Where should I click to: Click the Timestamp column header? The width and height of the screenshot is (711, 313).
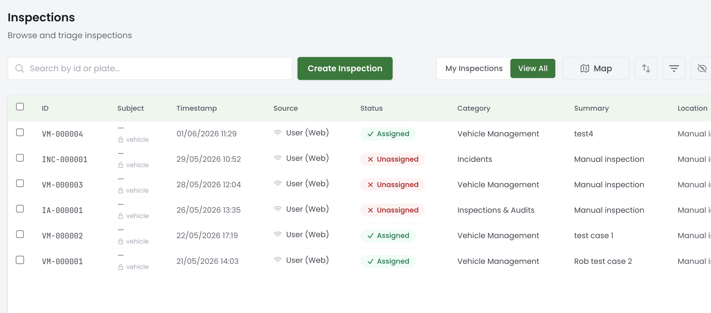197,108
